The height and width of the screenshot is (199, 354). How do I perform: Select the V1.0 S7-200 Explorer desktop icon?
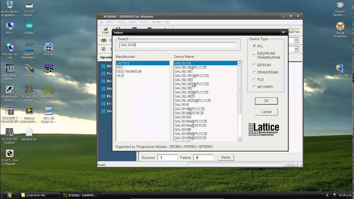10,136
